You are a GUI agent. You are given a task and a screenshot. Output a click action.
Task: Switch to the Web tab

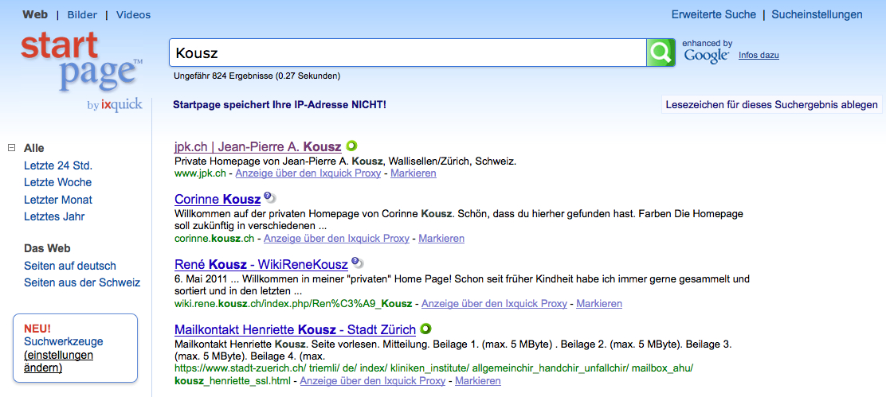point(35,14)
